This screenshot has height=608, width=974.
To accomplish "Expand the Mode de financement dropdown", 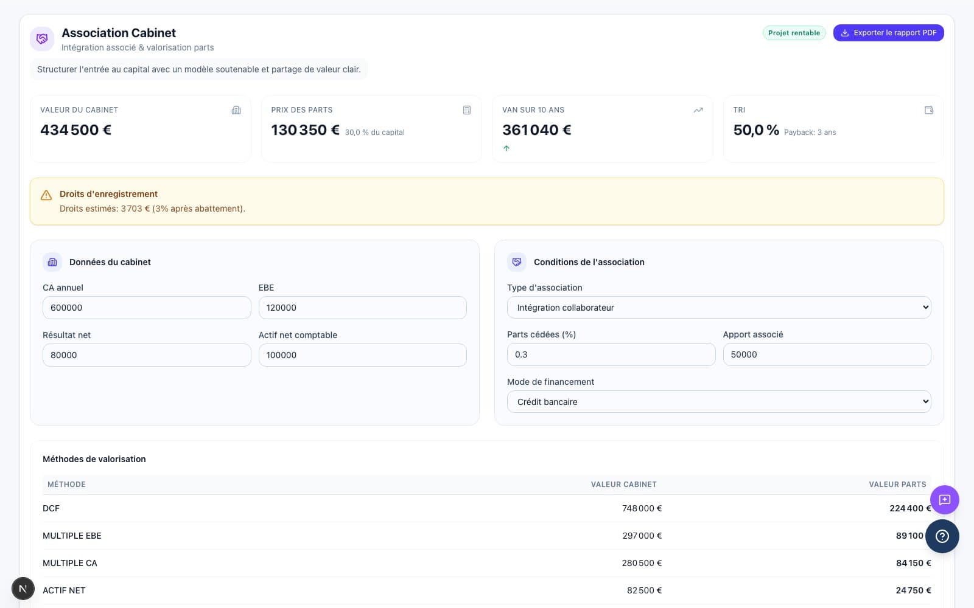I will point(718,402).
